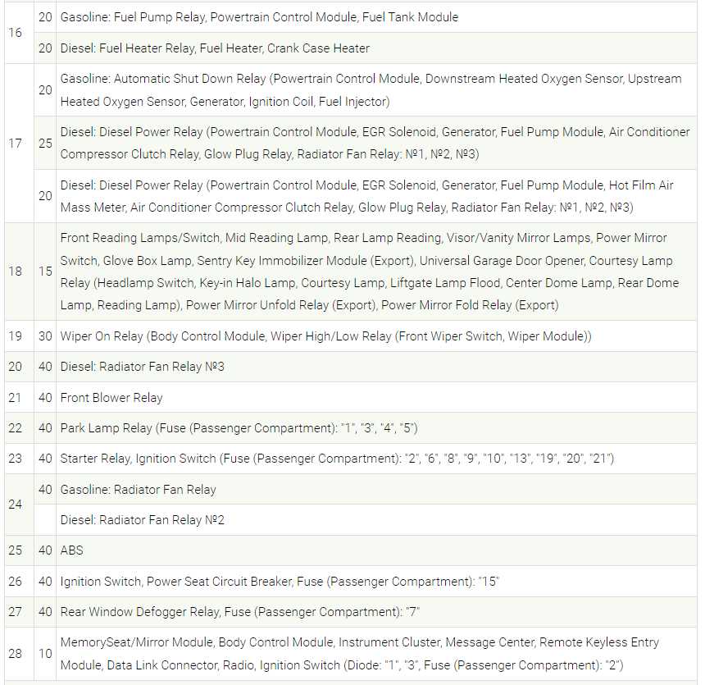Click the Starter Relay, Ignition Switch description
705x685 pixels.
coord(337,459)
